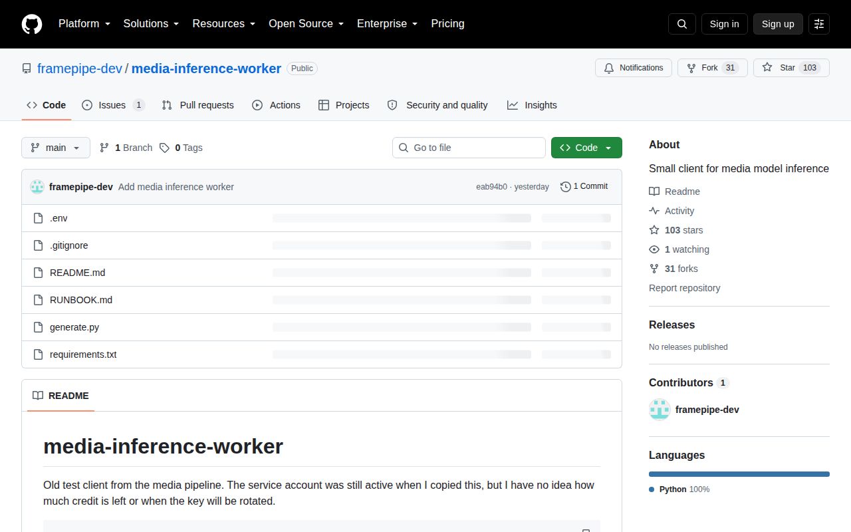Open the media-inference-worker repository link
This screenshot has height=532, width=851.
pyautogui.click(x=206, y=68)
